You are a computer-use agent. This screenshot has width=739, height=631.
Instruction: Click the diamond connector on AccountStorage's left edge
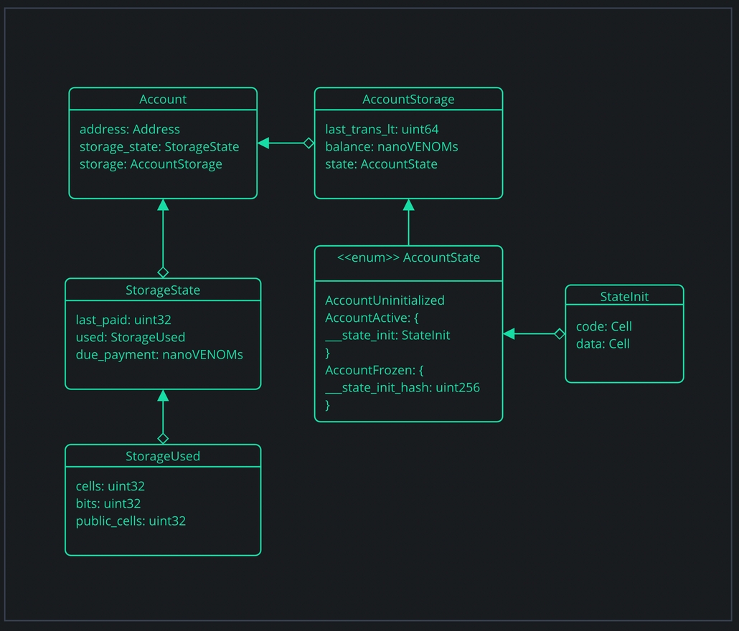click(x=309, y=143)
